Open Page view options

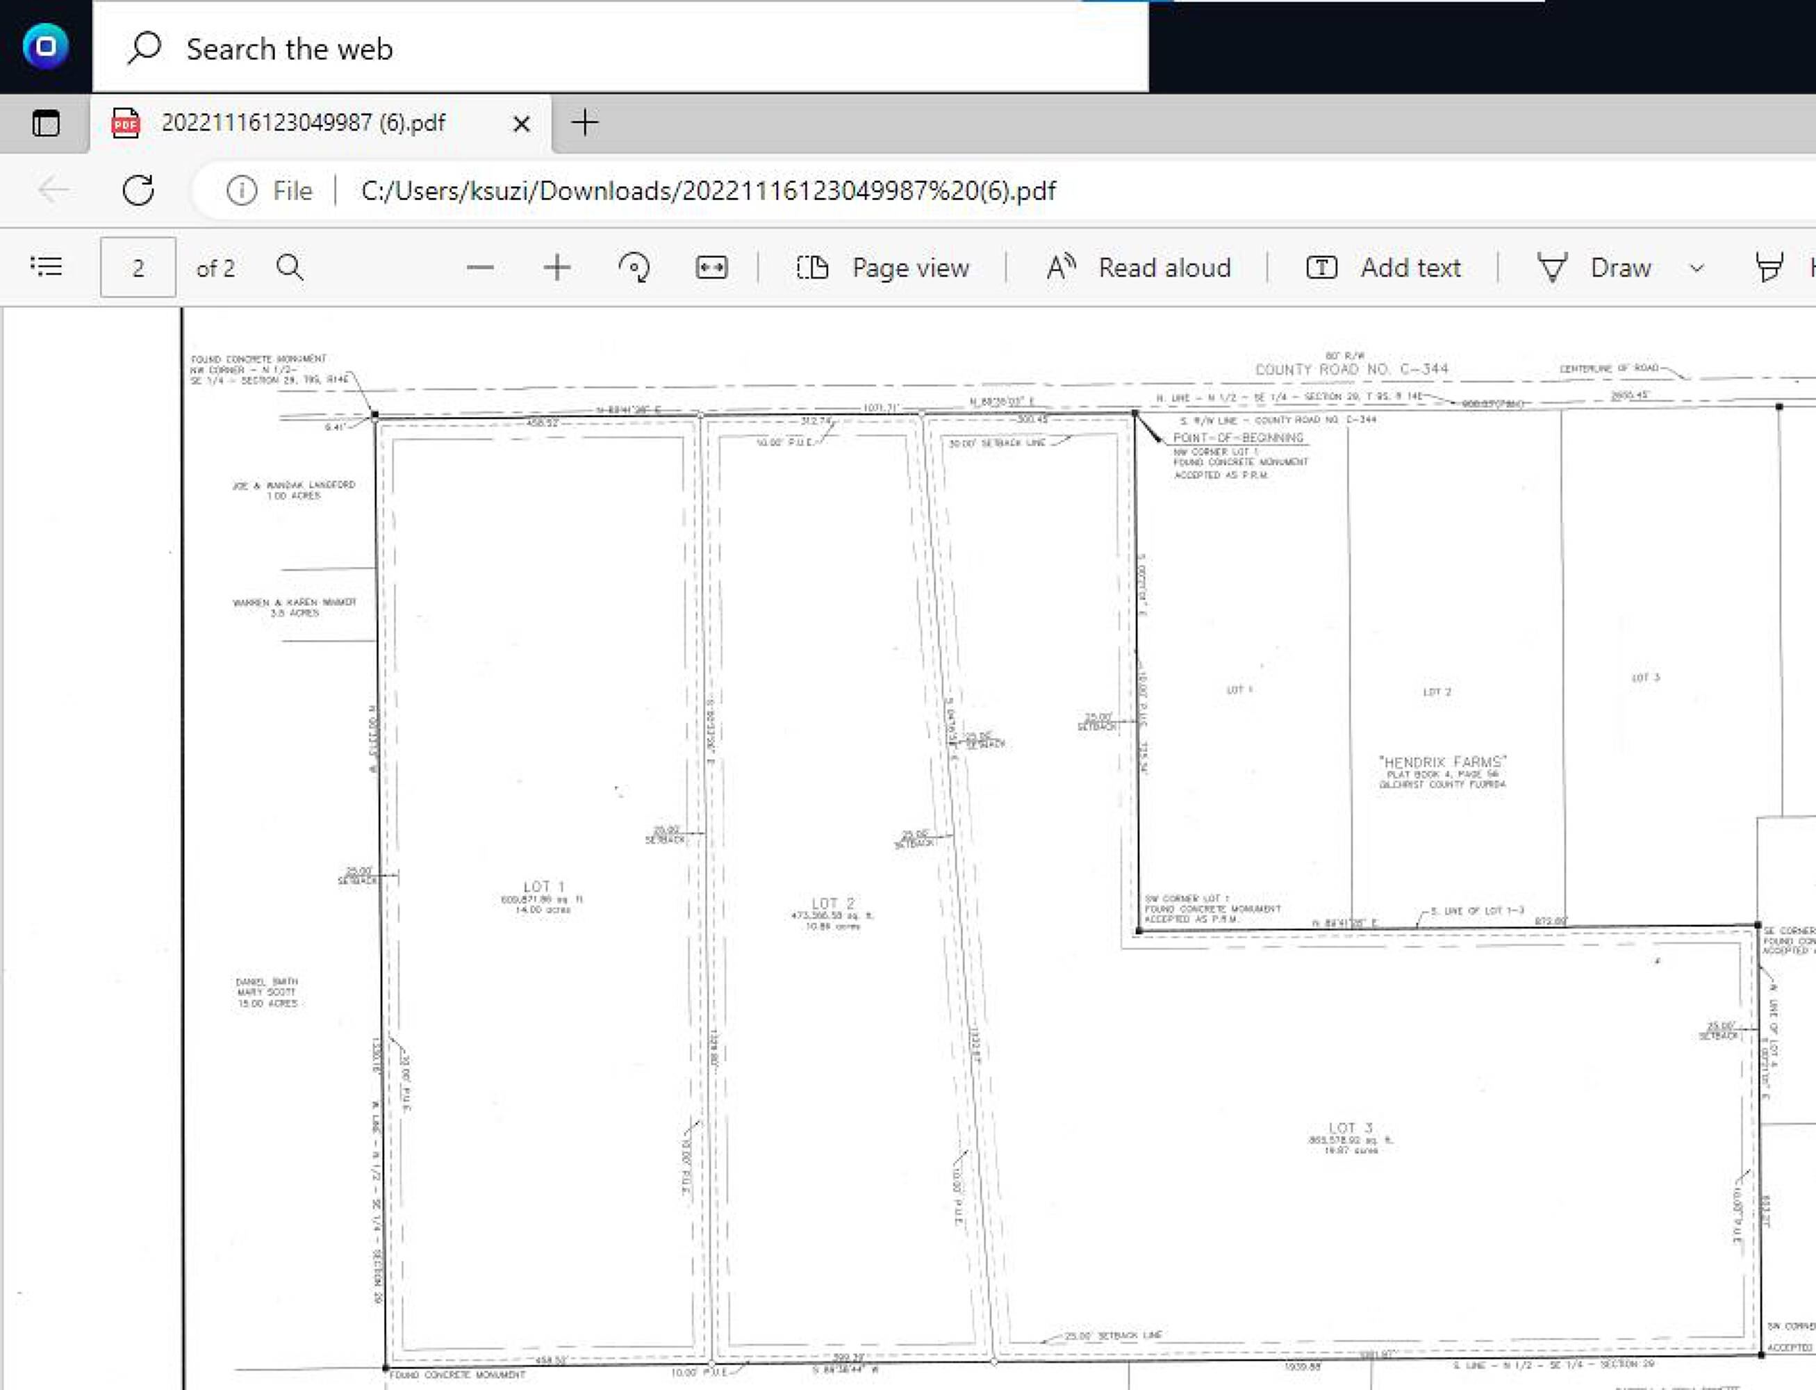[x=882, y=268]
